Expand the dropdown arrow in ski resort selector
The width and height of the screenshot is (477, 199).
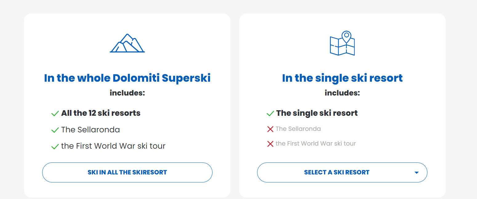(417, 173)
